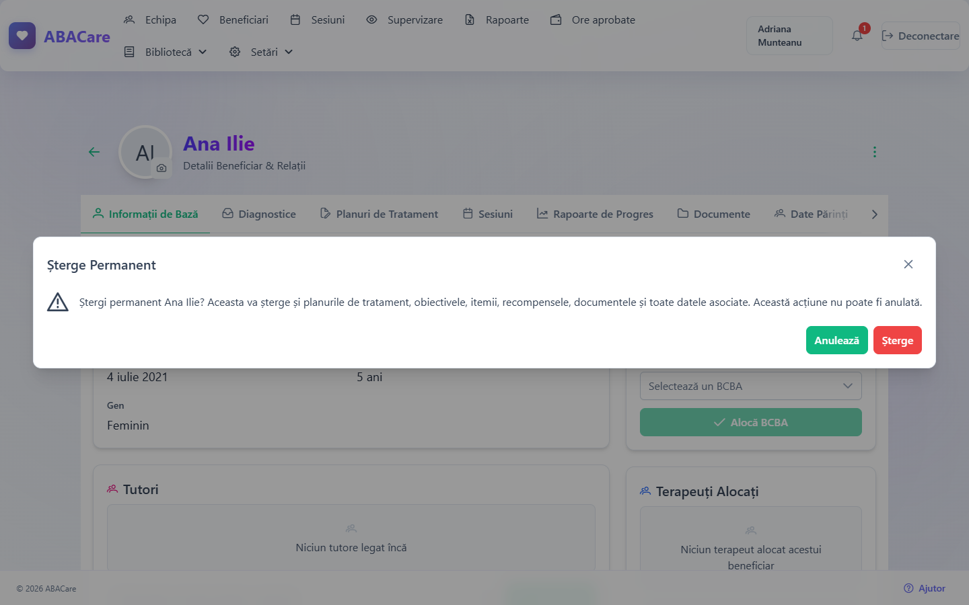Click camera icon on avatar

click(161, 168)
